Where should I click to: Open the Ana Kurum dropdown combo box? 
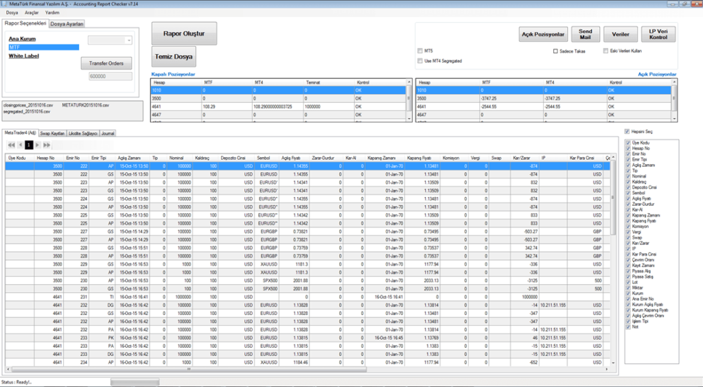pyautogui.click(x=110, y=40)
